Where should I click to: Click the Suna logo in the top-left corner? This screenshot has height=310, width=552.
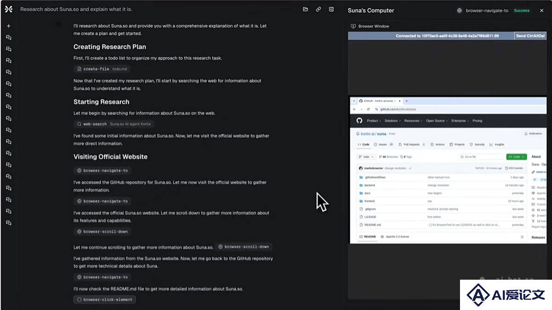click(8, 9)
